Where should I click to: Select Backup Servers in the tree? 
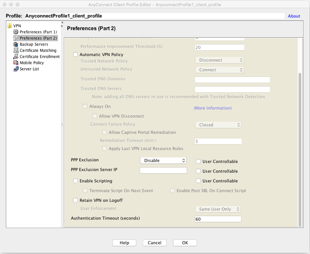click(34, 44)
